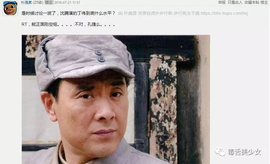270x164 pixels.
Task: Open the author name 朴逸昇 in the gray attribution
Action: pyautogui.click(x=130, y=13)
